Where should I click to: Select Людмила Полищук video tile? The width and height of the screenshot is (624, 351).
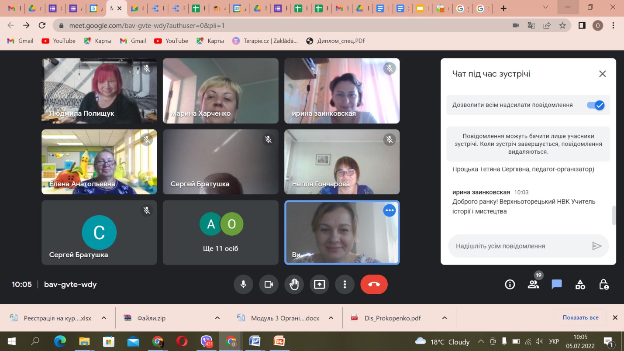coord(99,91)
